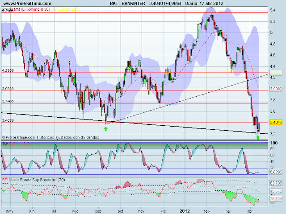This screenshot has height=214, width=286.
Task: Select the 3,9663 horizontal level label
Action: pos(8,89)
